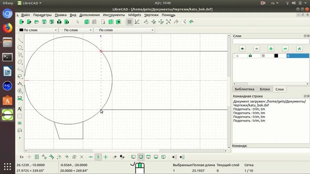Hide all layers with greyed eye button

[x=256, y=49]
